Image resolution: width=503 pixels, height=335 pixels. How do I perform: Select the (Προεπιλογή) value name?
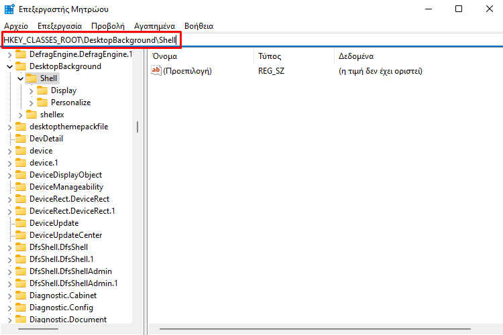[187, 71]
